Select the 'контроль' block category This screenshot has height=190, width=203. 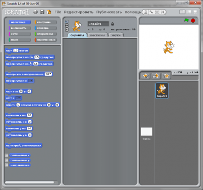tap(46, 22)
